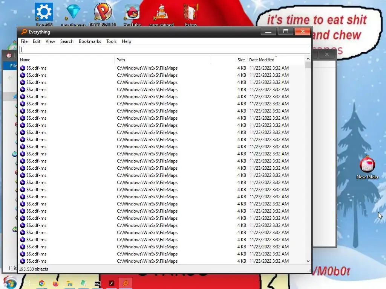Sort results by the Size column header
The image size is (386, 289).
229,60
